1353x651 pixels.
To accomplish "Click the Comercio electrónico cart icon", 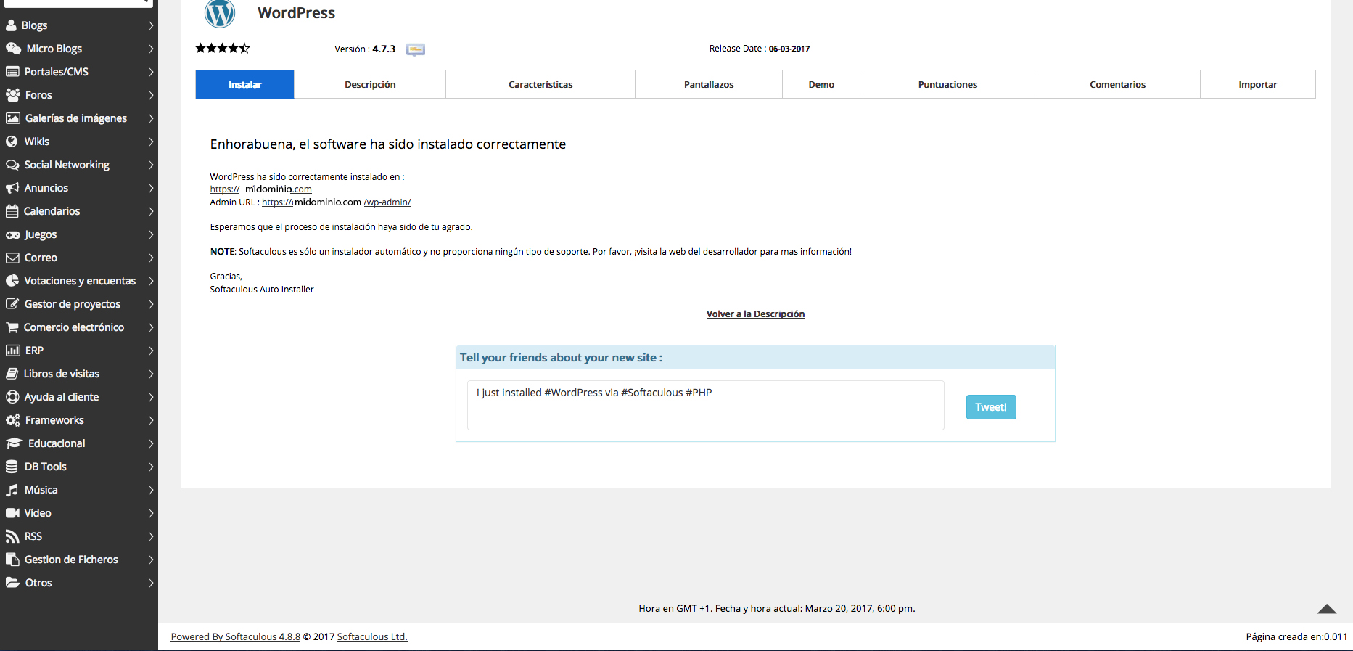I will tap(12, 327).
